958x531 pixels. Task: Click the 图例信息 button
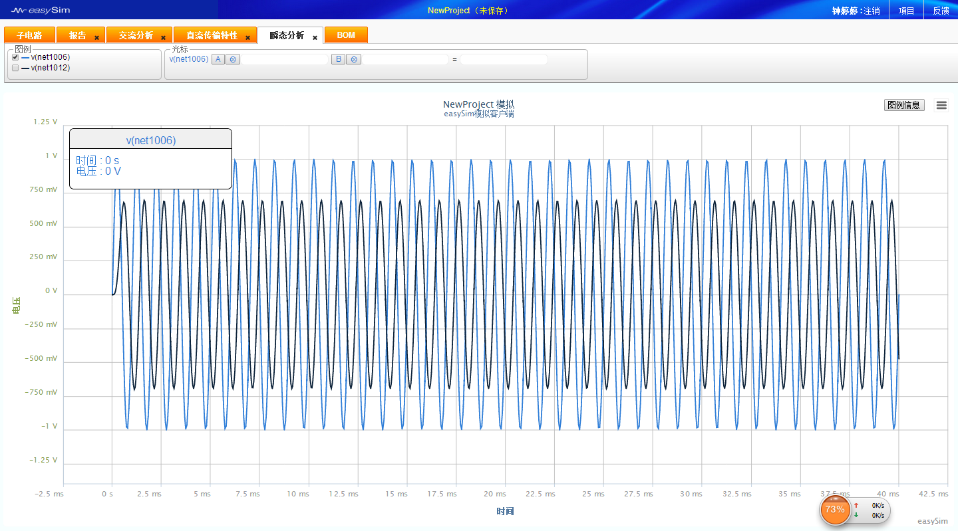(904, 105)
